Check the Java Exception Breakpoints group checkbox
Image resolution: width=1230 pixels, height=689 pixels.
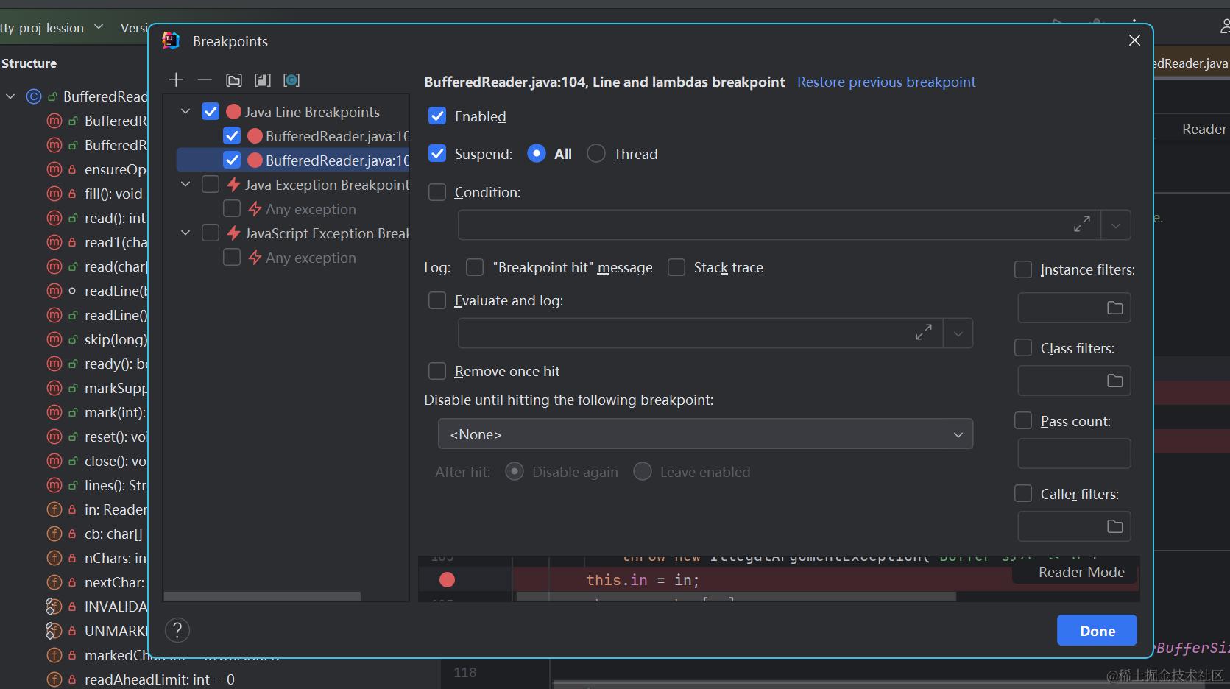point(211,184)
